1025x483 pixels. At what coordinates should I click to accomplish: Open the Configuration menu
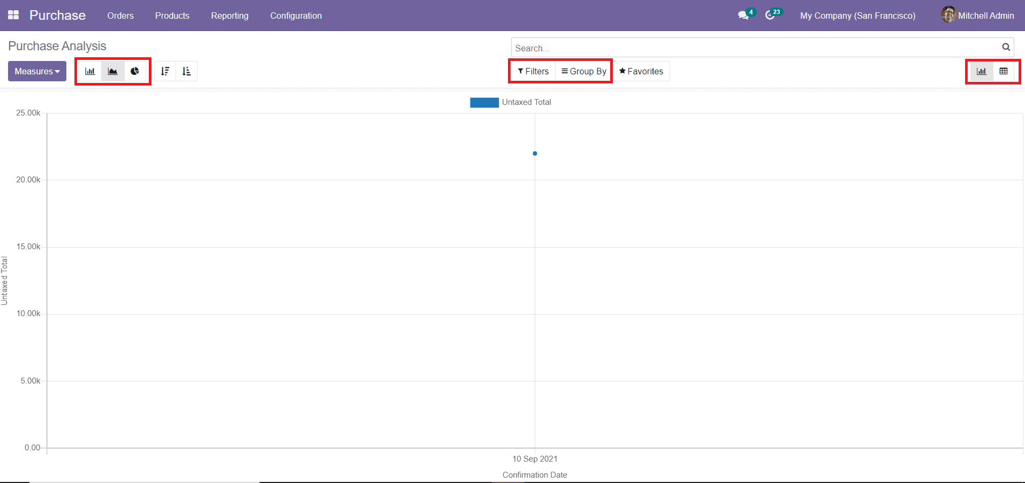point(295,16)
